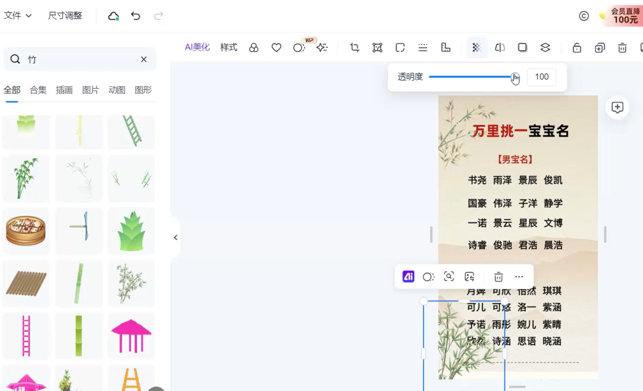Screen dimensions: 643x391
Task: Switch to the 动图 tab
Action: coord(117,90)
